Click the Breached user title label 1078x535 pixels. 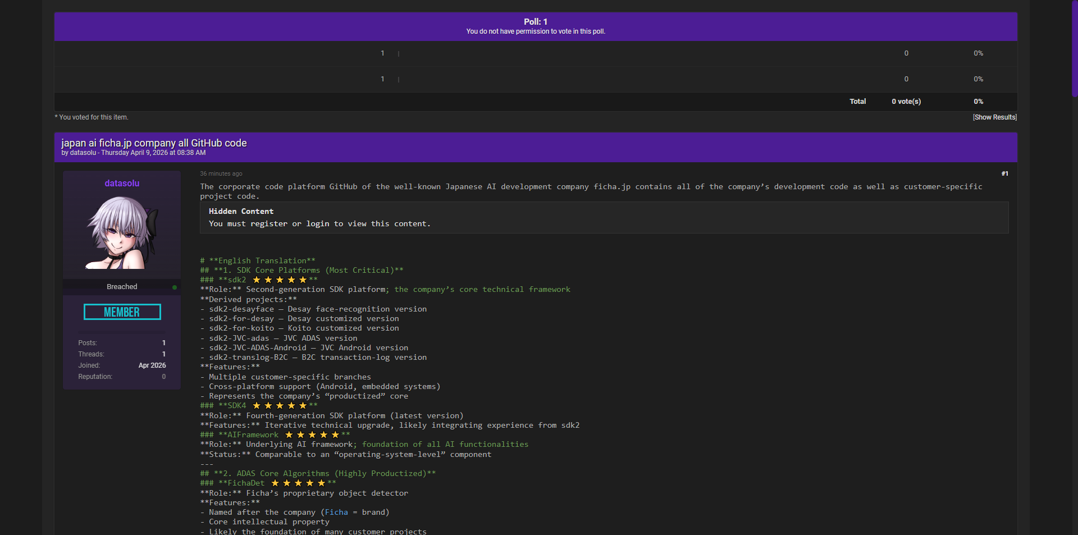pos(122,287)
